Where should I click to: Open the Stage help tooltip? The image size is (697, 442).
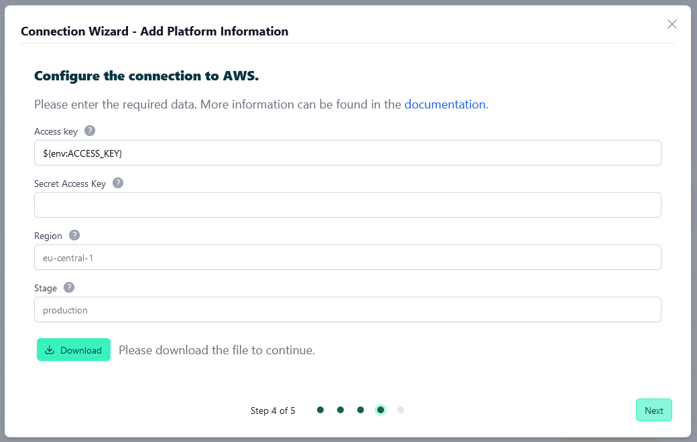click(x=69, y=287)
